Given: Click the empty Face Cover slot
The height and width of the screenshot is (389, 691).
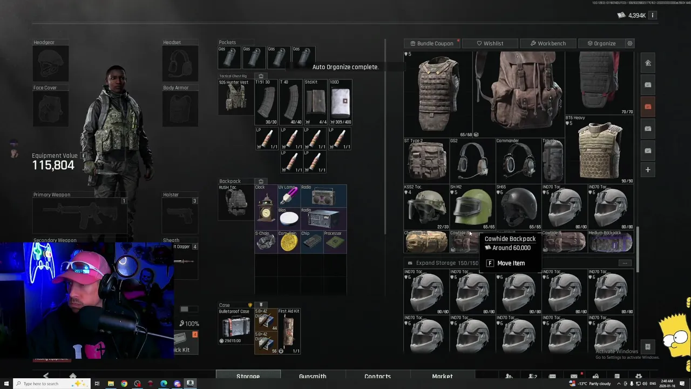Looking at the screenshot, I should click(50, 109).
